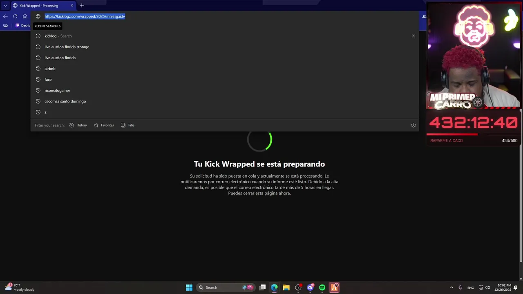Viewport: 523px width, 294px height.
Task: Show hidden system tray icons chevron
Action: click(x=451, y=287)
